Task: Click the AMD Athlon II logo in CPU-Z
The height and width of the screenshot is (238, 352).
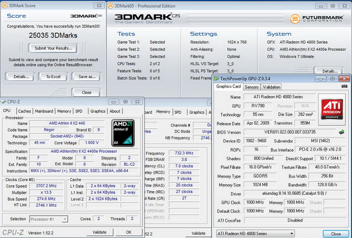Action: coord(123,133)
